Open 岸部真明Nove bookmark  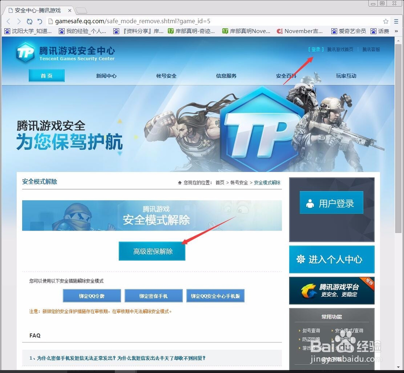pos(246,31)
